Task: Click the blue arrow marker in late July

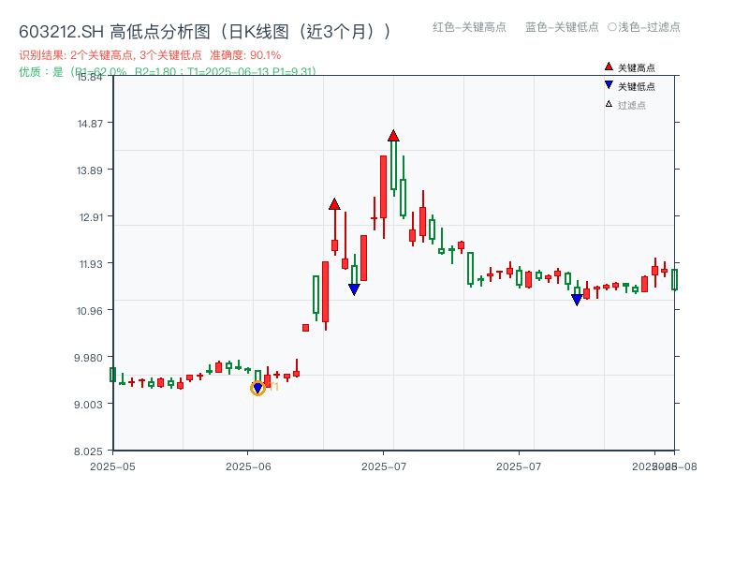Action: (577, 298)
